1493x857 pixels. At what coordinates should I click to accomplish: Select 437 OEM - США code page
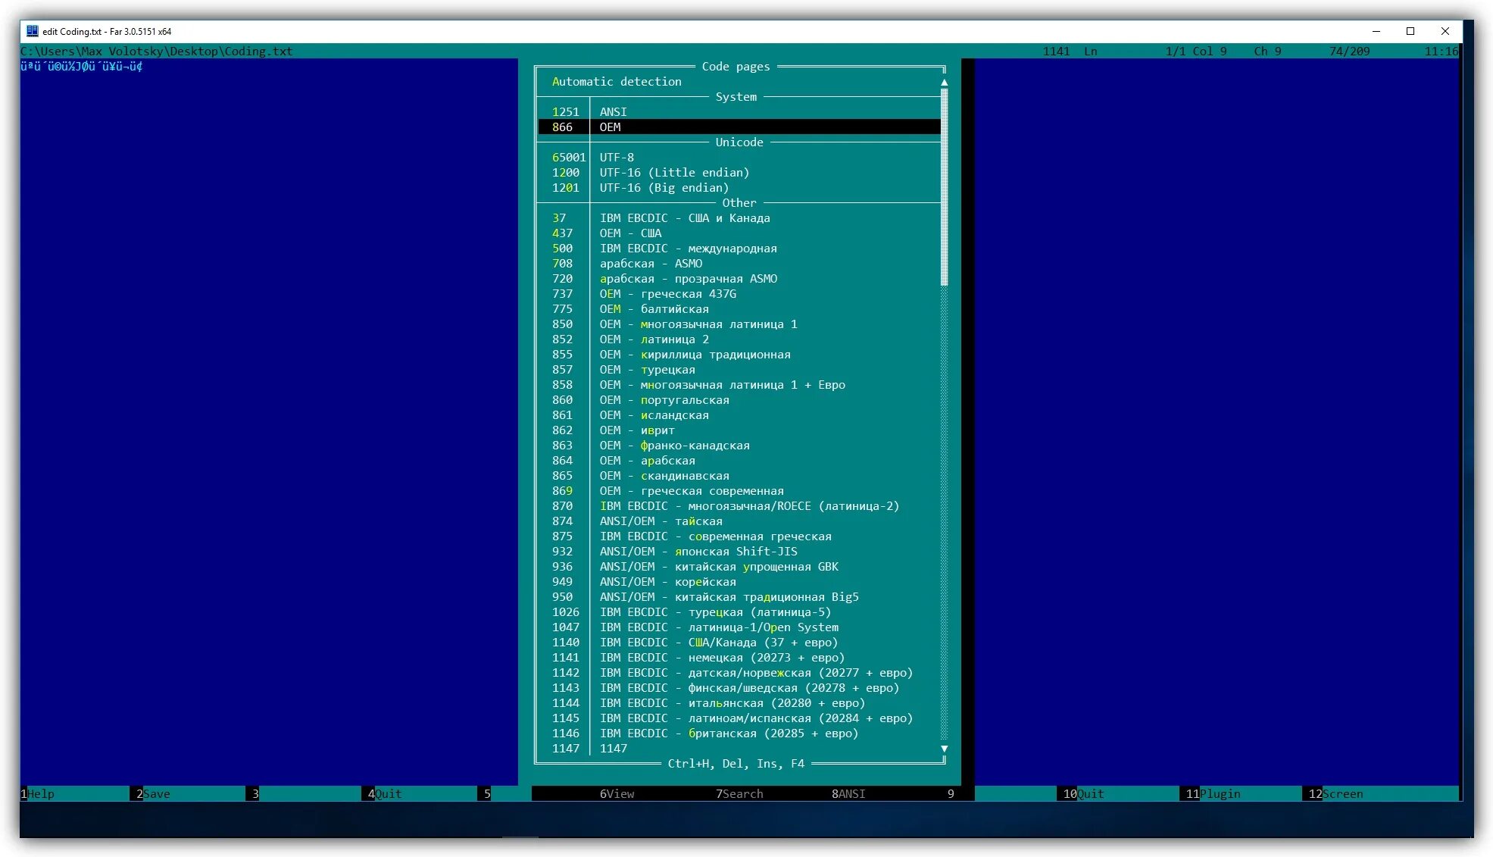pos(630,233)
